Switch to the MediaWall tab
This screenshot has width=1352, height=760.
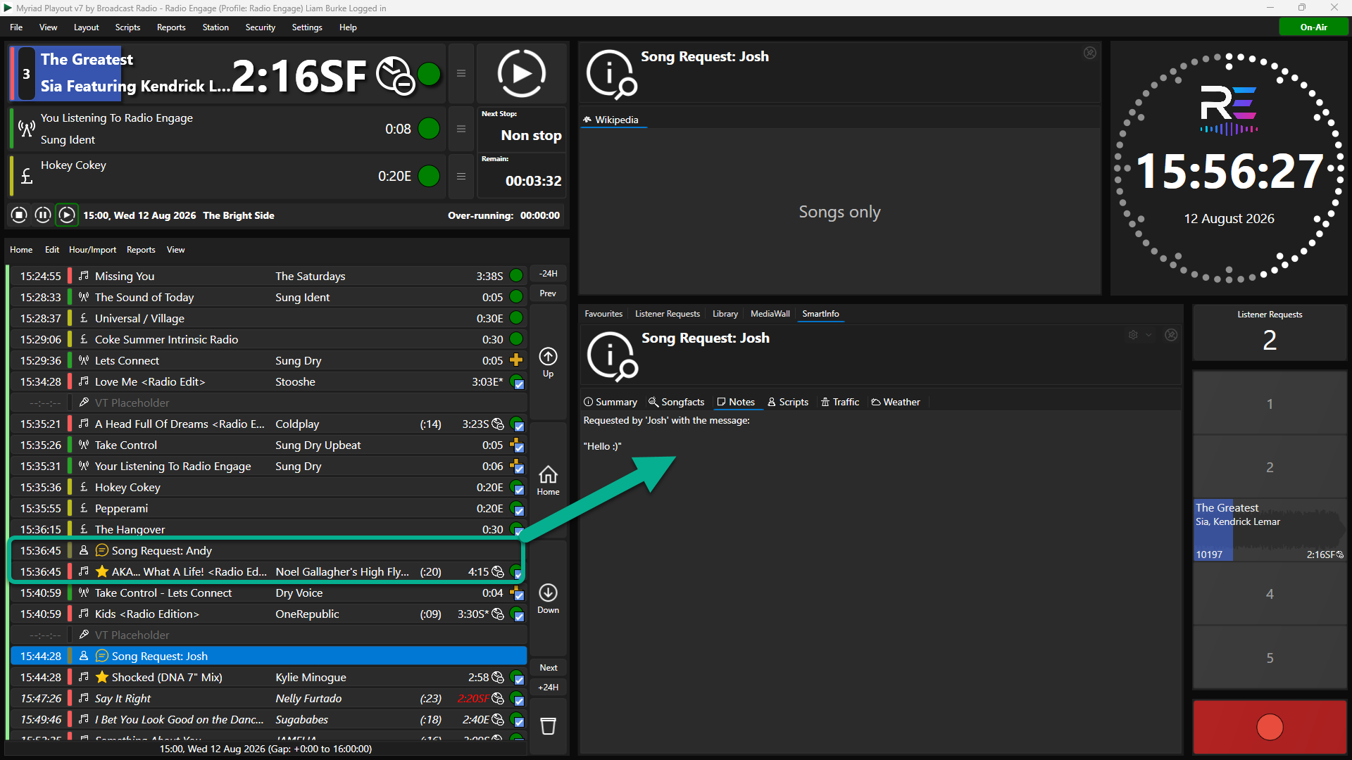770,314
